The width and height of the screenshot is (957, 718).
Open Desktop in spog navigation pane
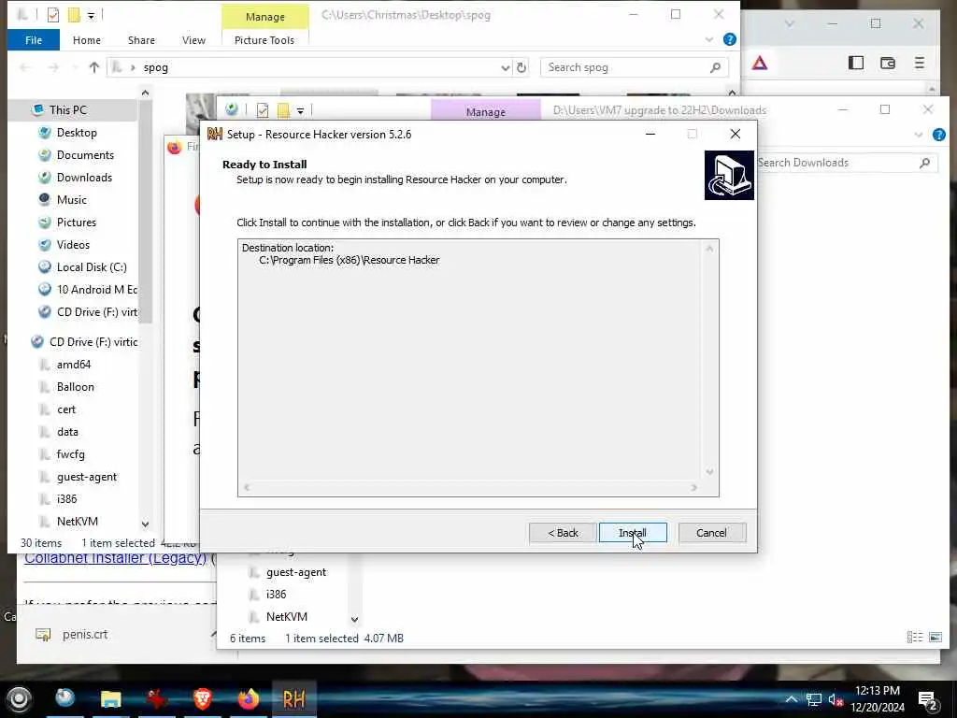(77, 133)
